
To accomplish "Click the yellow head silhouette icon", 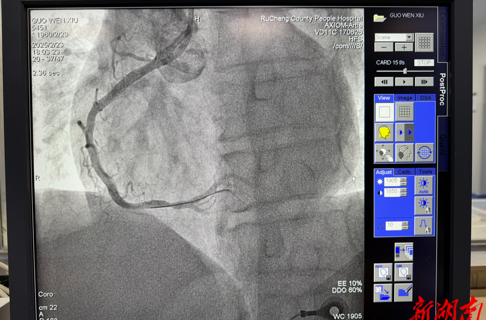I will pos(384,132).
